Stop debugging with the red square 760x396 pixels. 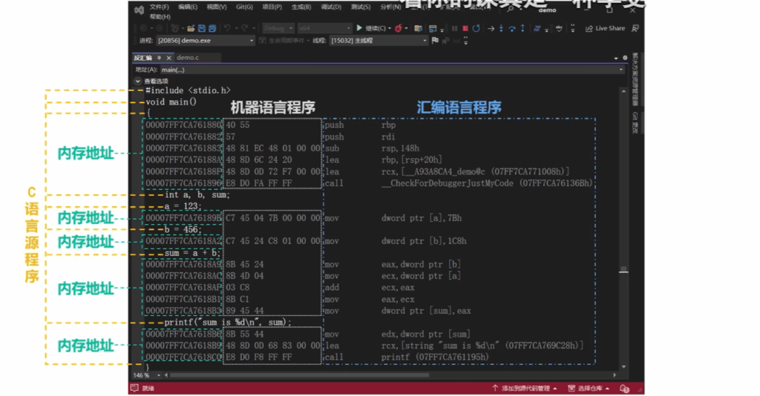(465, 29)
